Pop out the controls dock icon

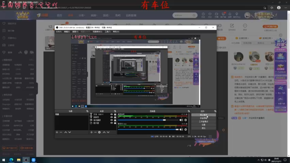tap(215, 111)
